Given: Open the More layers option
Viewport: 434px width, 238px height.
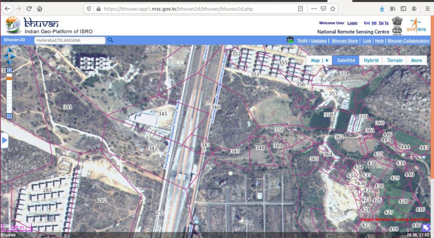Looking at the screenshot, I should 416,60.
